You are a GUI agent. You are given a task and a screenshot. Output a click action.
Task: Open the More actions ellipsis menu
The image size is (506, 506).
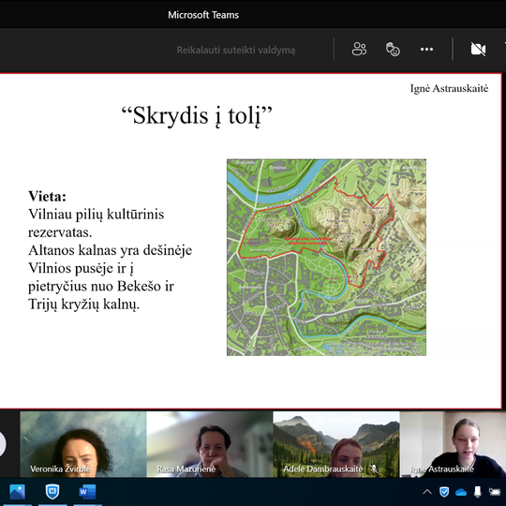(x=426, y=50)
